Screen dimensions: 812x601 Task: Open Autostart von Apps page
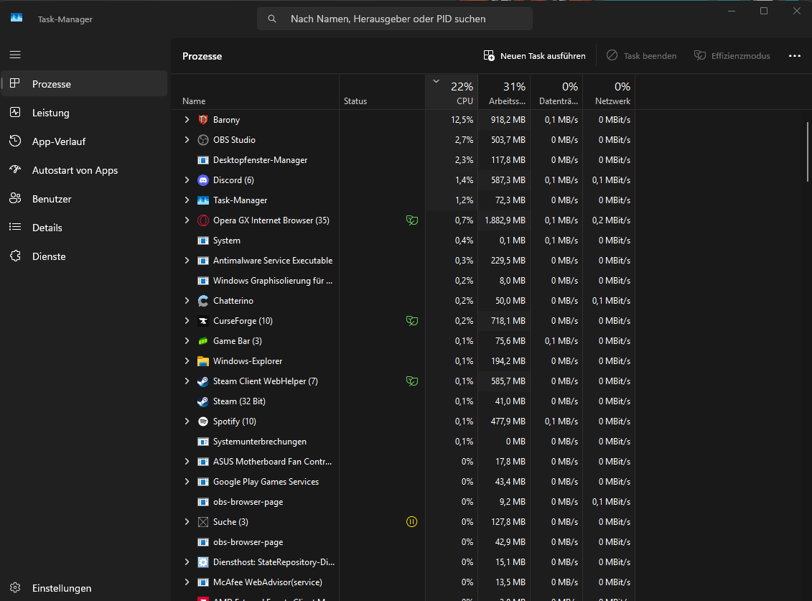[85, 170]
